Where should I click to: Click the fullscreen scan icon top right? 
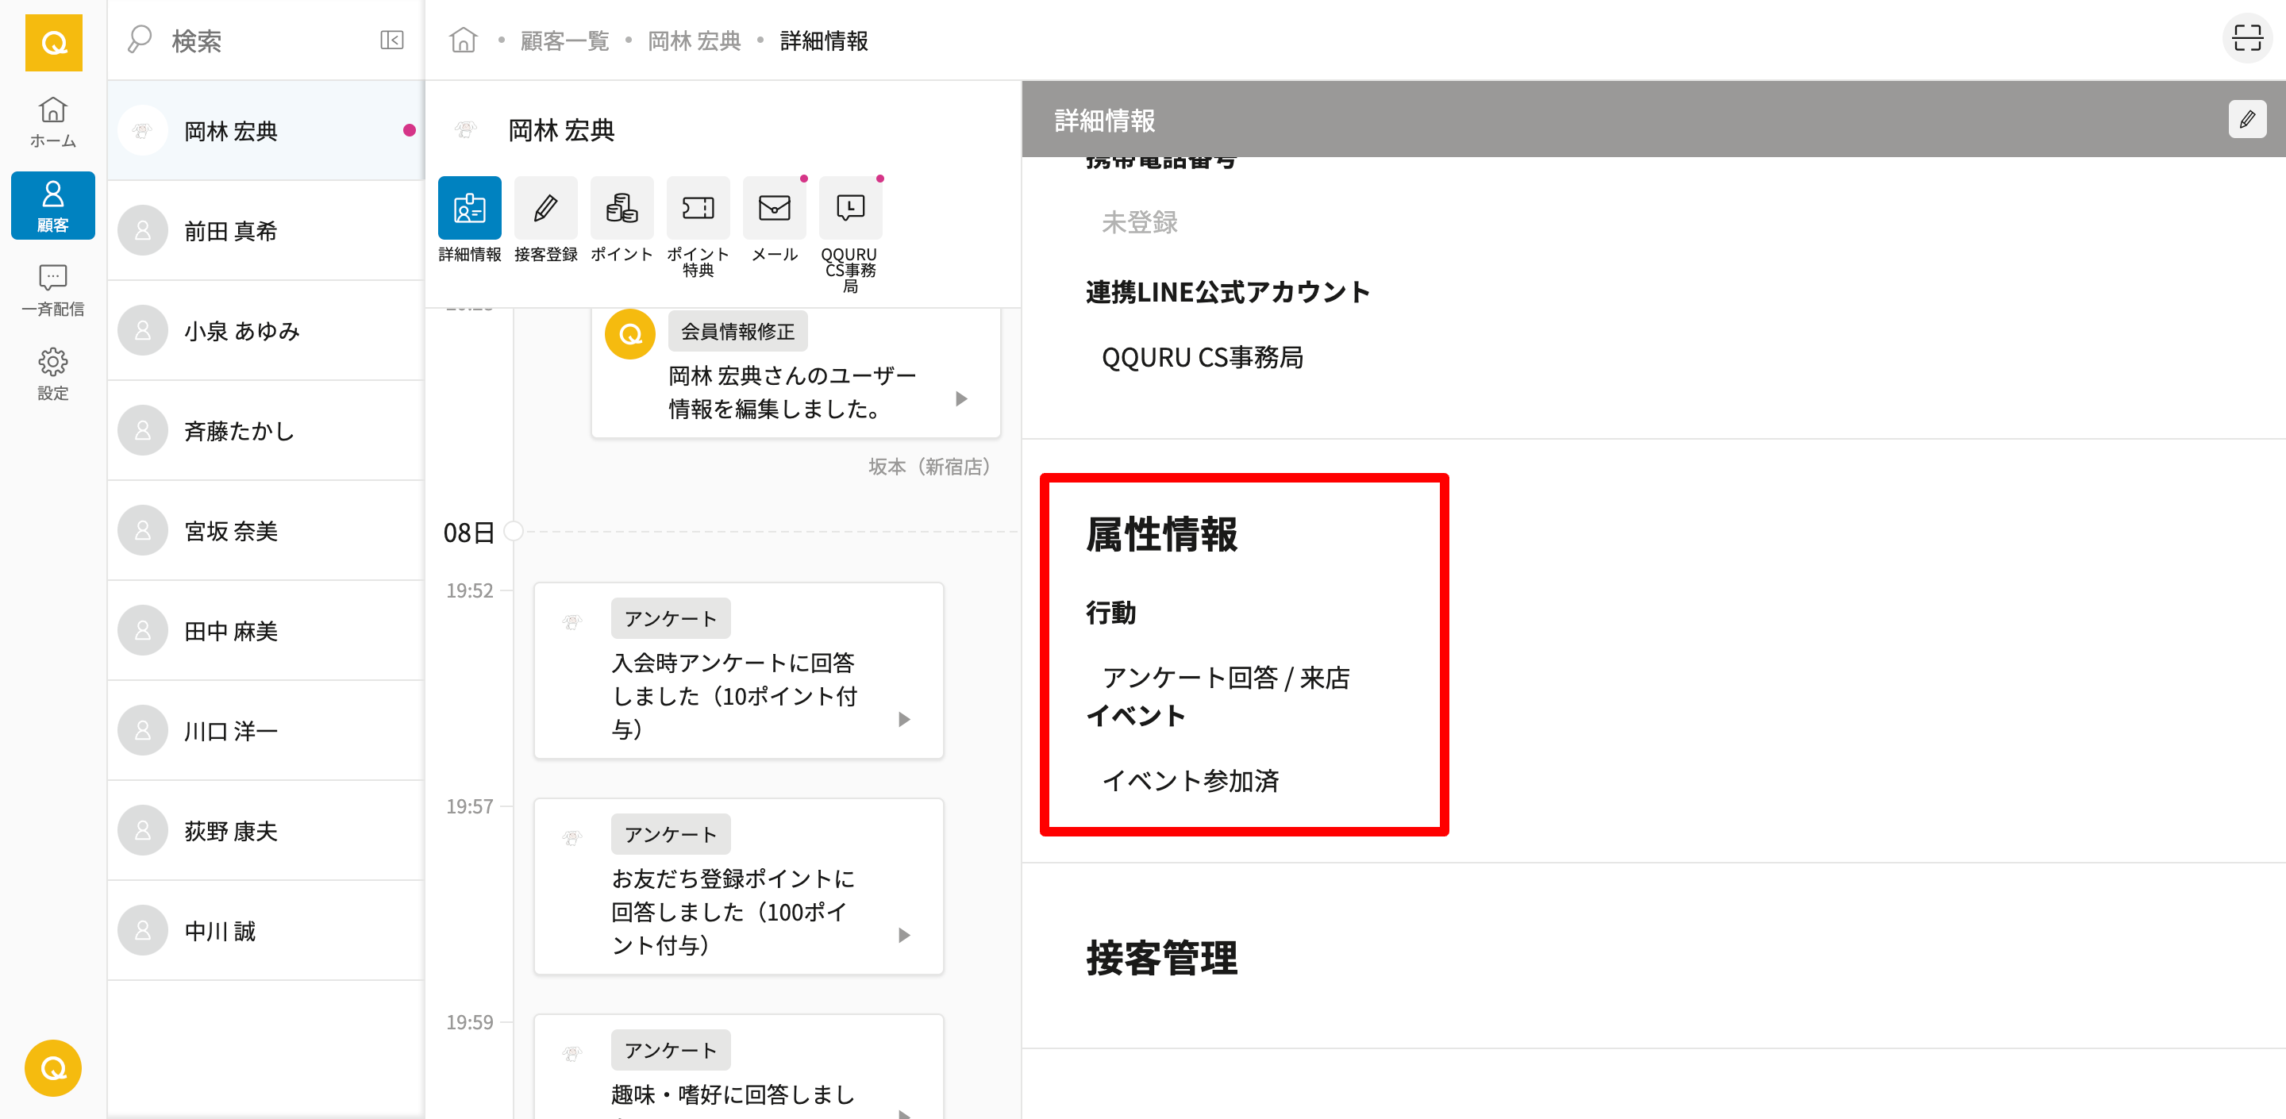pos(2246,38)
